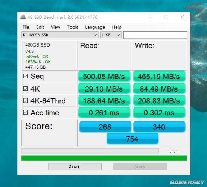Open the Tools menu

pos(73,27)
